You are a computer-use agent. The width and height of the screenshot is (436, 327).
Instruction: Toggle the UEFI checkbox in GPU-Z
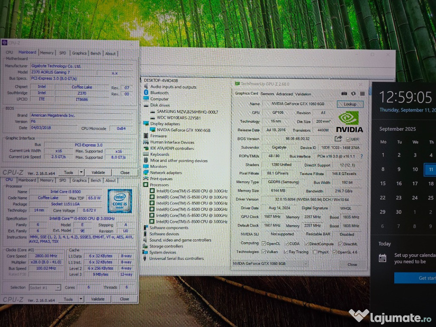pos(348,139)
